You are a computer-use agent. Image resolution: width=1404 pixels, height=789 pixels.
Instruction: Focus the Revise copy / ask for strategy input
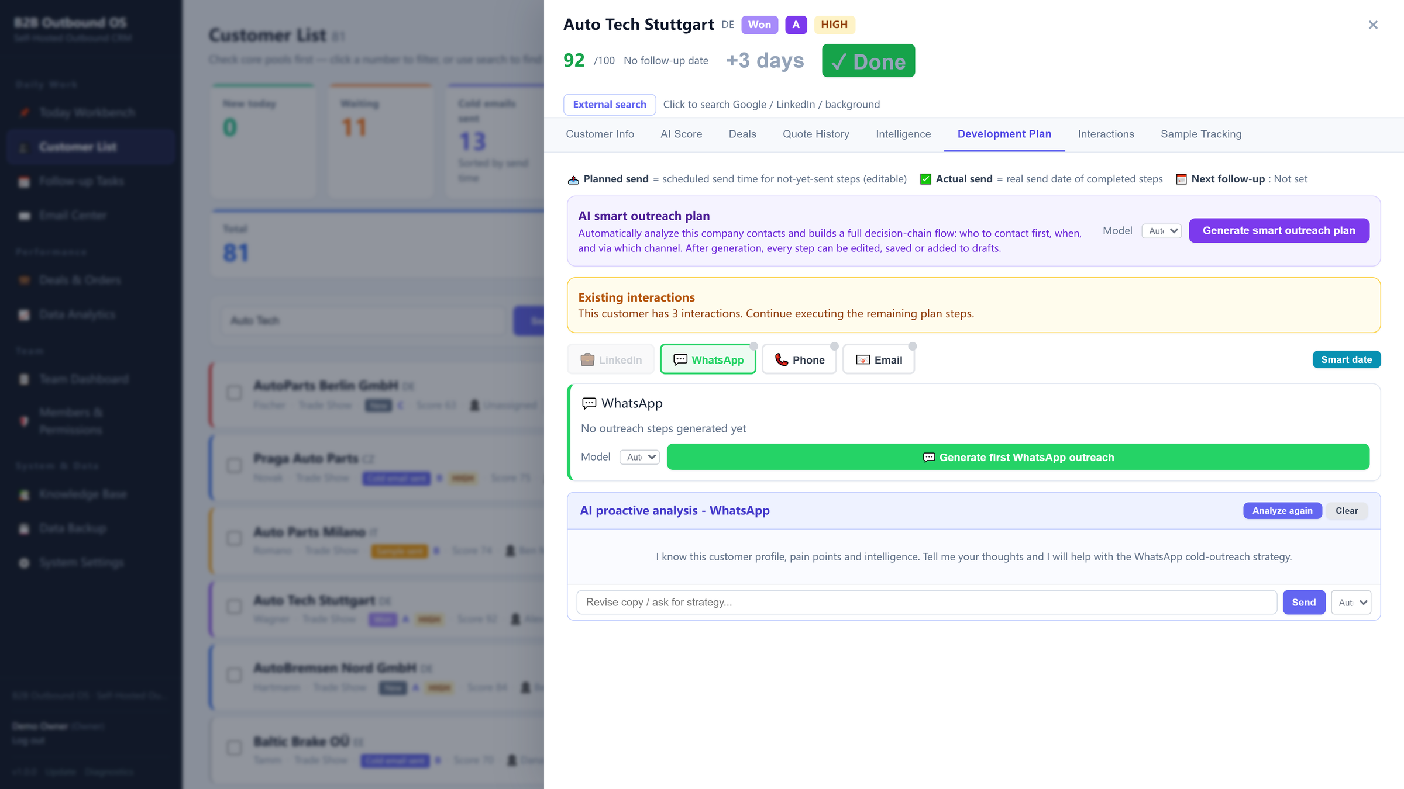click(x=926, y=602)
